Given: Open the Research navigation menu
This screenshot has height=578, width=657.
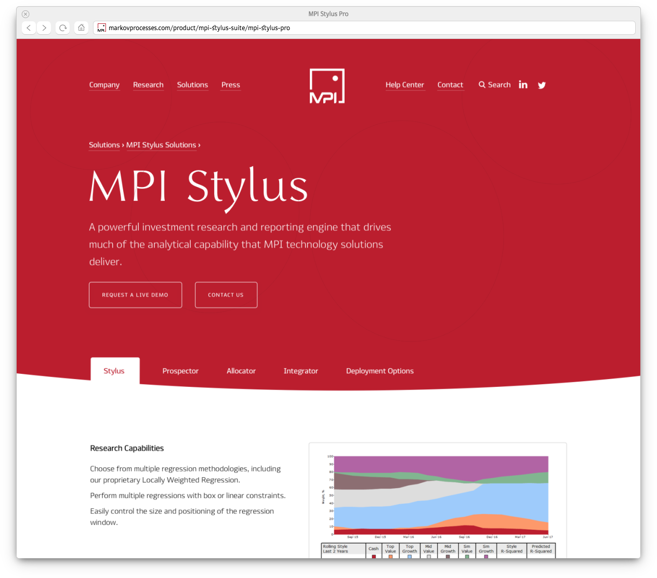Looking at the screenshot, I should tap(148, 85).
